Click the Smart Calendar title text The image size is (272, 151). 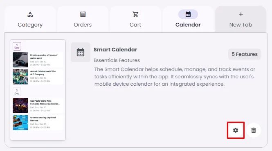tap(115, 50)
